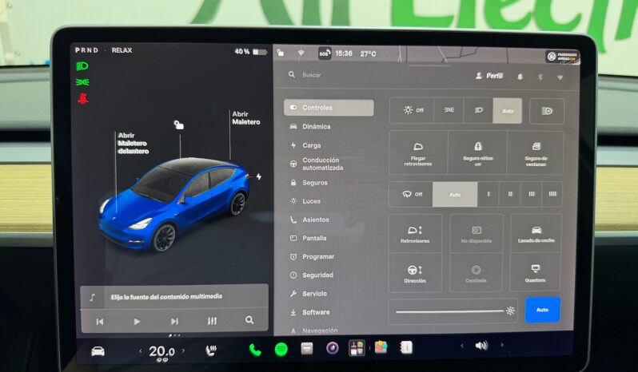Decrease cabin temperature left arrow
This screenshot has width=638, height=372.
click(x=141, y=351)
